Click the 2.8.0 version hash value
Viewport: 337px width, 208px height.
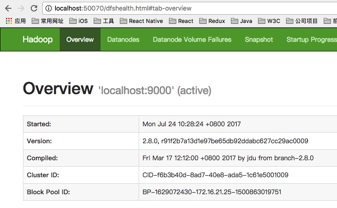225,141
